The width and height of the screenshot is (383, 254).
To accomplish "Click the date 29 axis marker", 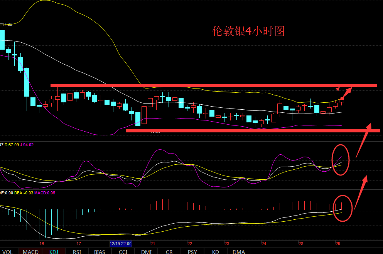I will point(338,244).
